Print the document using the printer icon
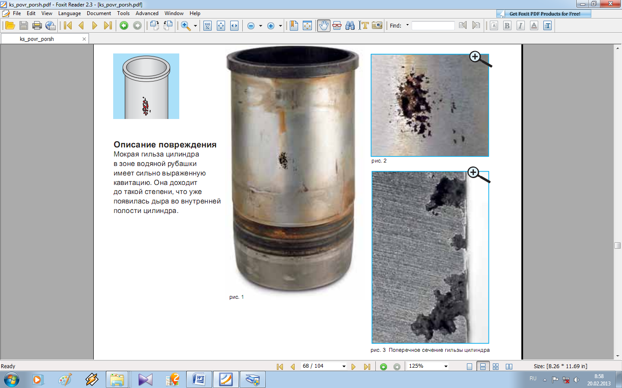This screenshot has width=622, height=388. 37,26
